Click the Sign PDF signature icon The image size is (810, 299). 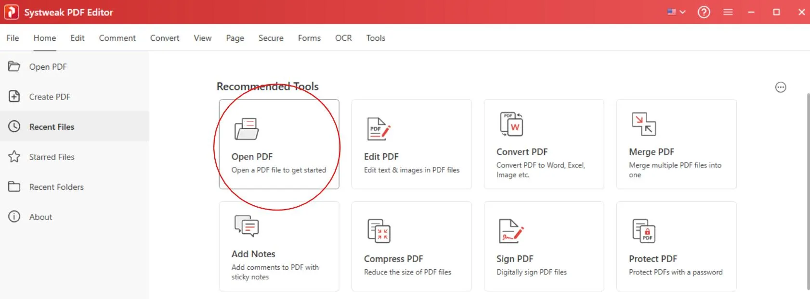point(511,231)
